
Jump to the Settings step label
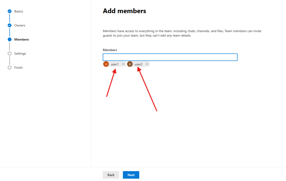click(x=20, y=53)
